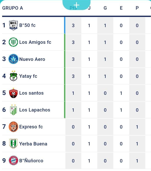Viewport: 151px width, 171px height.
Task: Open the Los santos red crest
Action: point(13,93)
